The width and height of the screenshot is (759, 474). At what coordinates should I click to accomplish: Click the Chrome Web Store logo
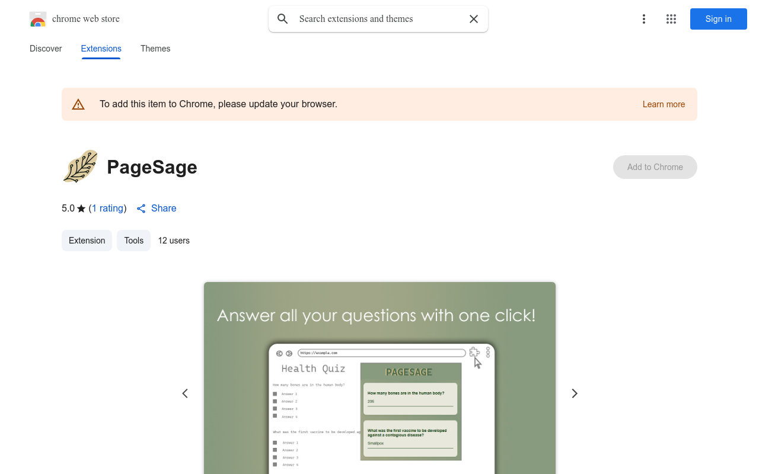point(38,19)
